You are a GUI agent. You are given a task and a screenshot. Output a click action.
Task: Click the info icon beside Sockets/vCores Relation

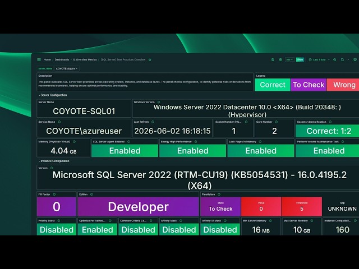[x=330, y=122]
